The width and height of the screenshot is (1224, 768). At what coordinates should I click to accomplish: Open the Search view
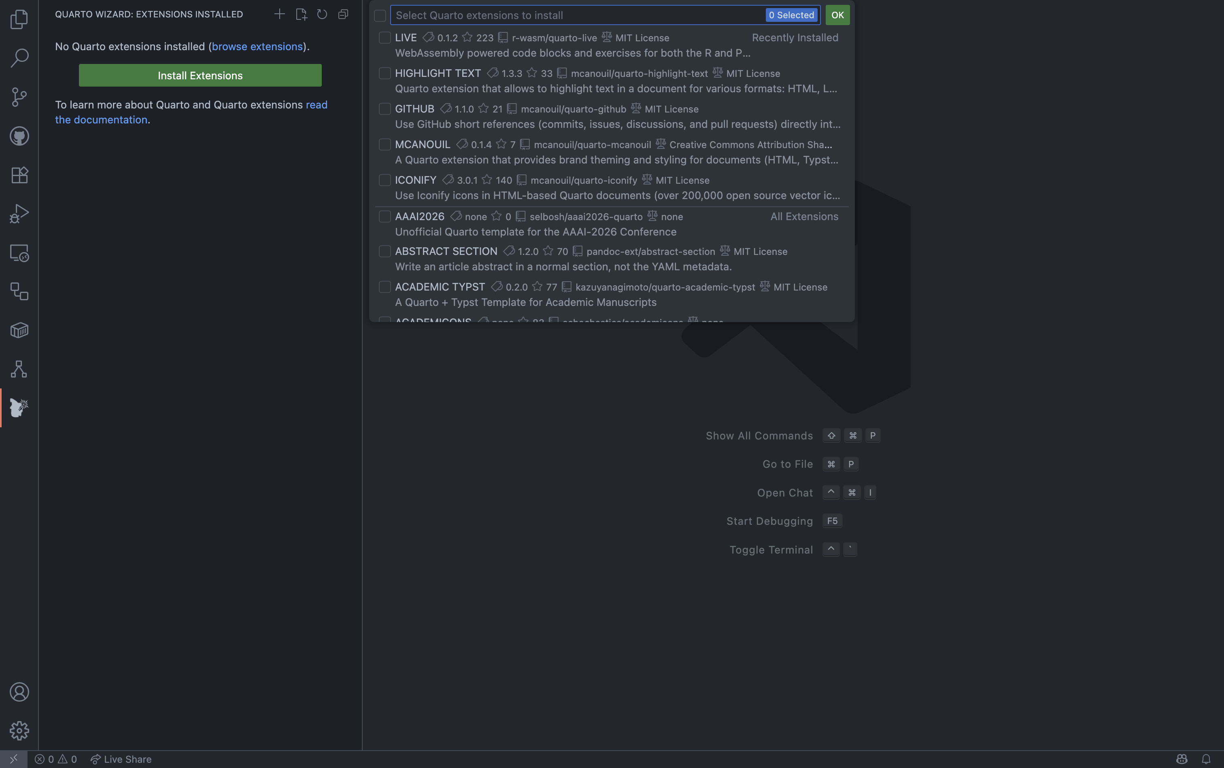point(19,58)
